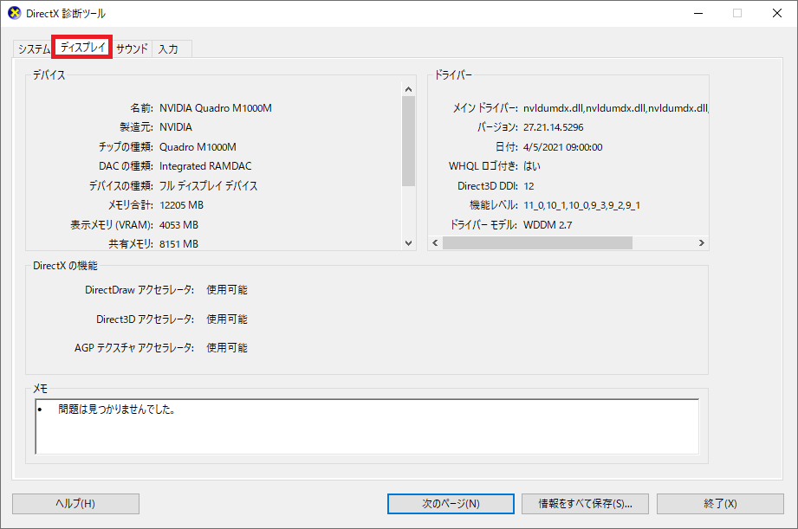Click the down arrow of the デバイス scrollbar
Image resolution: width=798 pixels, height=529 pixels.
409,244
